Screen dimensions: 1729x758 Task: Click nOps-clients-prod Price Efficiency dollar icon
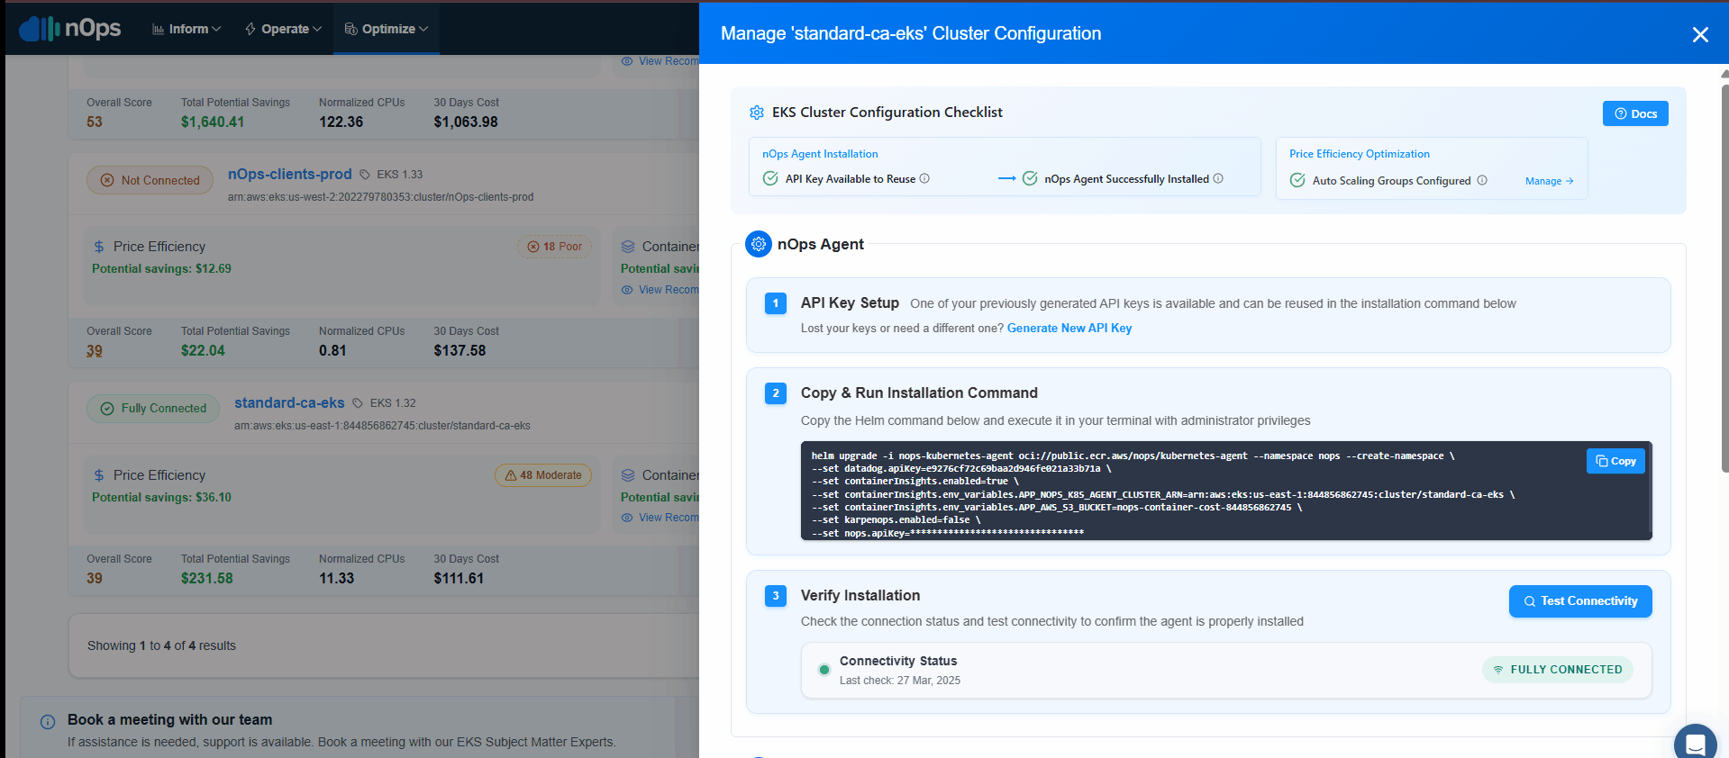[x=99, y=247]
